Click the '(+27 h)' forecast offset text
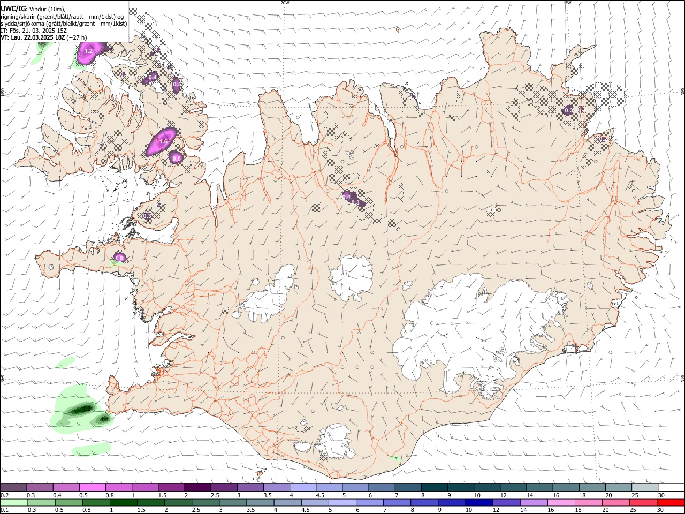685x514 pixels. (77, 37)
